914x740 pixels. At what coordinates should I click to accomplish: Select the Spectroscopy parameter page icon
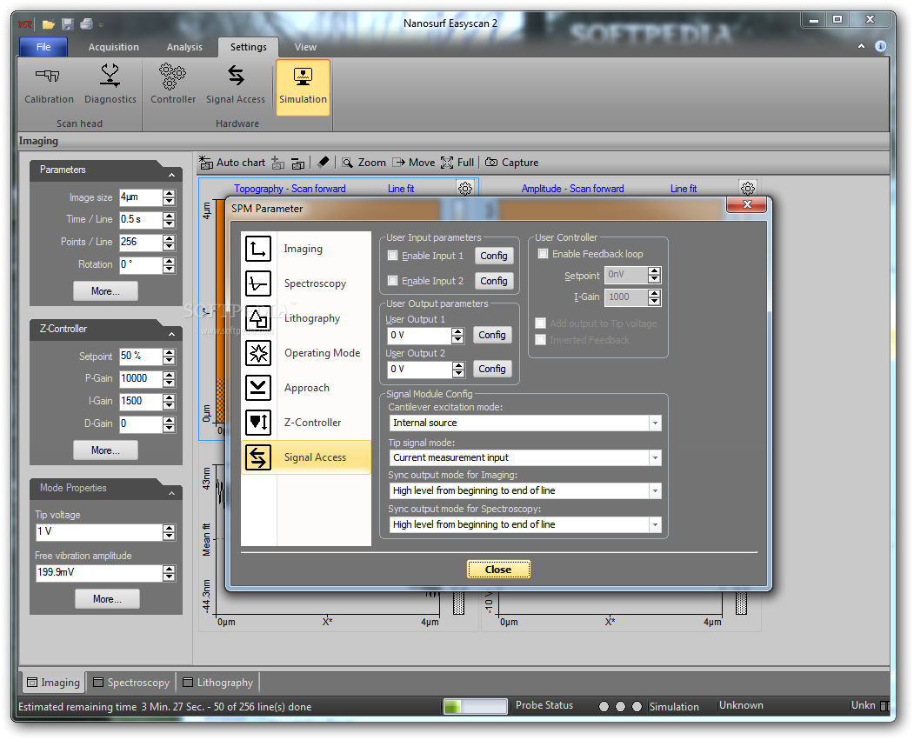click(x=258, y=283)
